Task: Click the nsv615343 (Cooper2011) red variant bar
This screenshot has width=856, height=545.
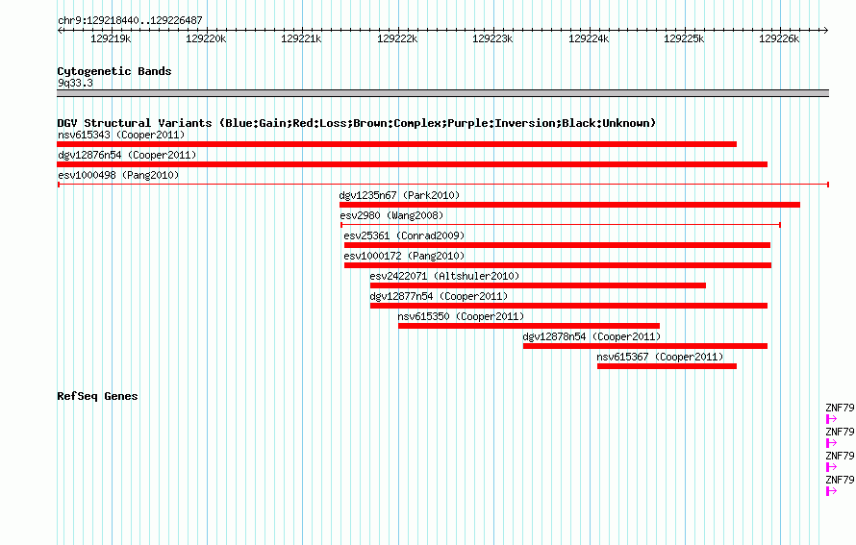Action: point(397,144)
